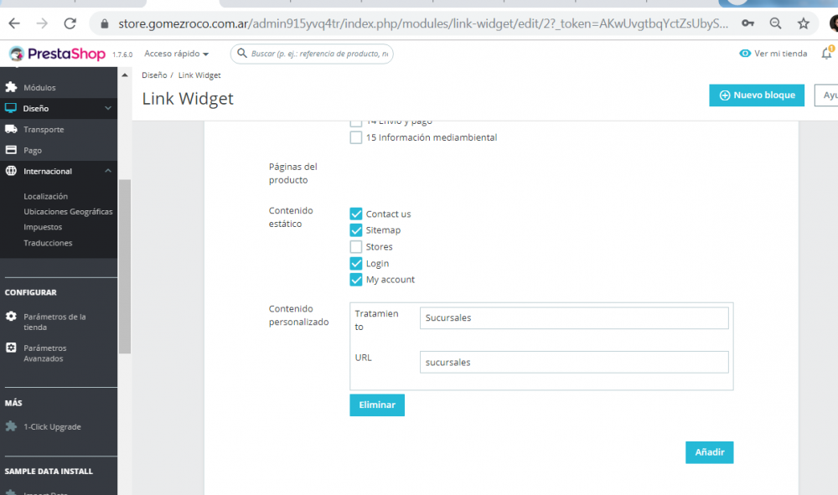
Task: Click the Añadir button
Action: tap(709, 452)
